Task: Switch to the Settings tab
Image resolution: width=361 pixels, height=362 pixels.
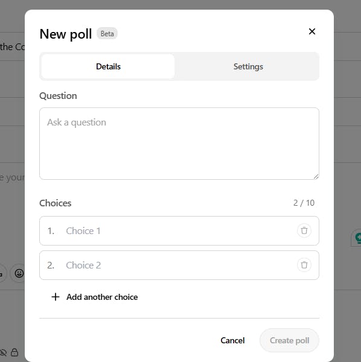Action: (248, 66)
